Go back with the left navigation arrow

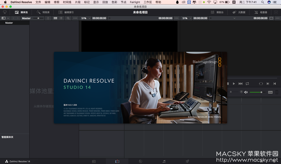click(x=13, y=18)
